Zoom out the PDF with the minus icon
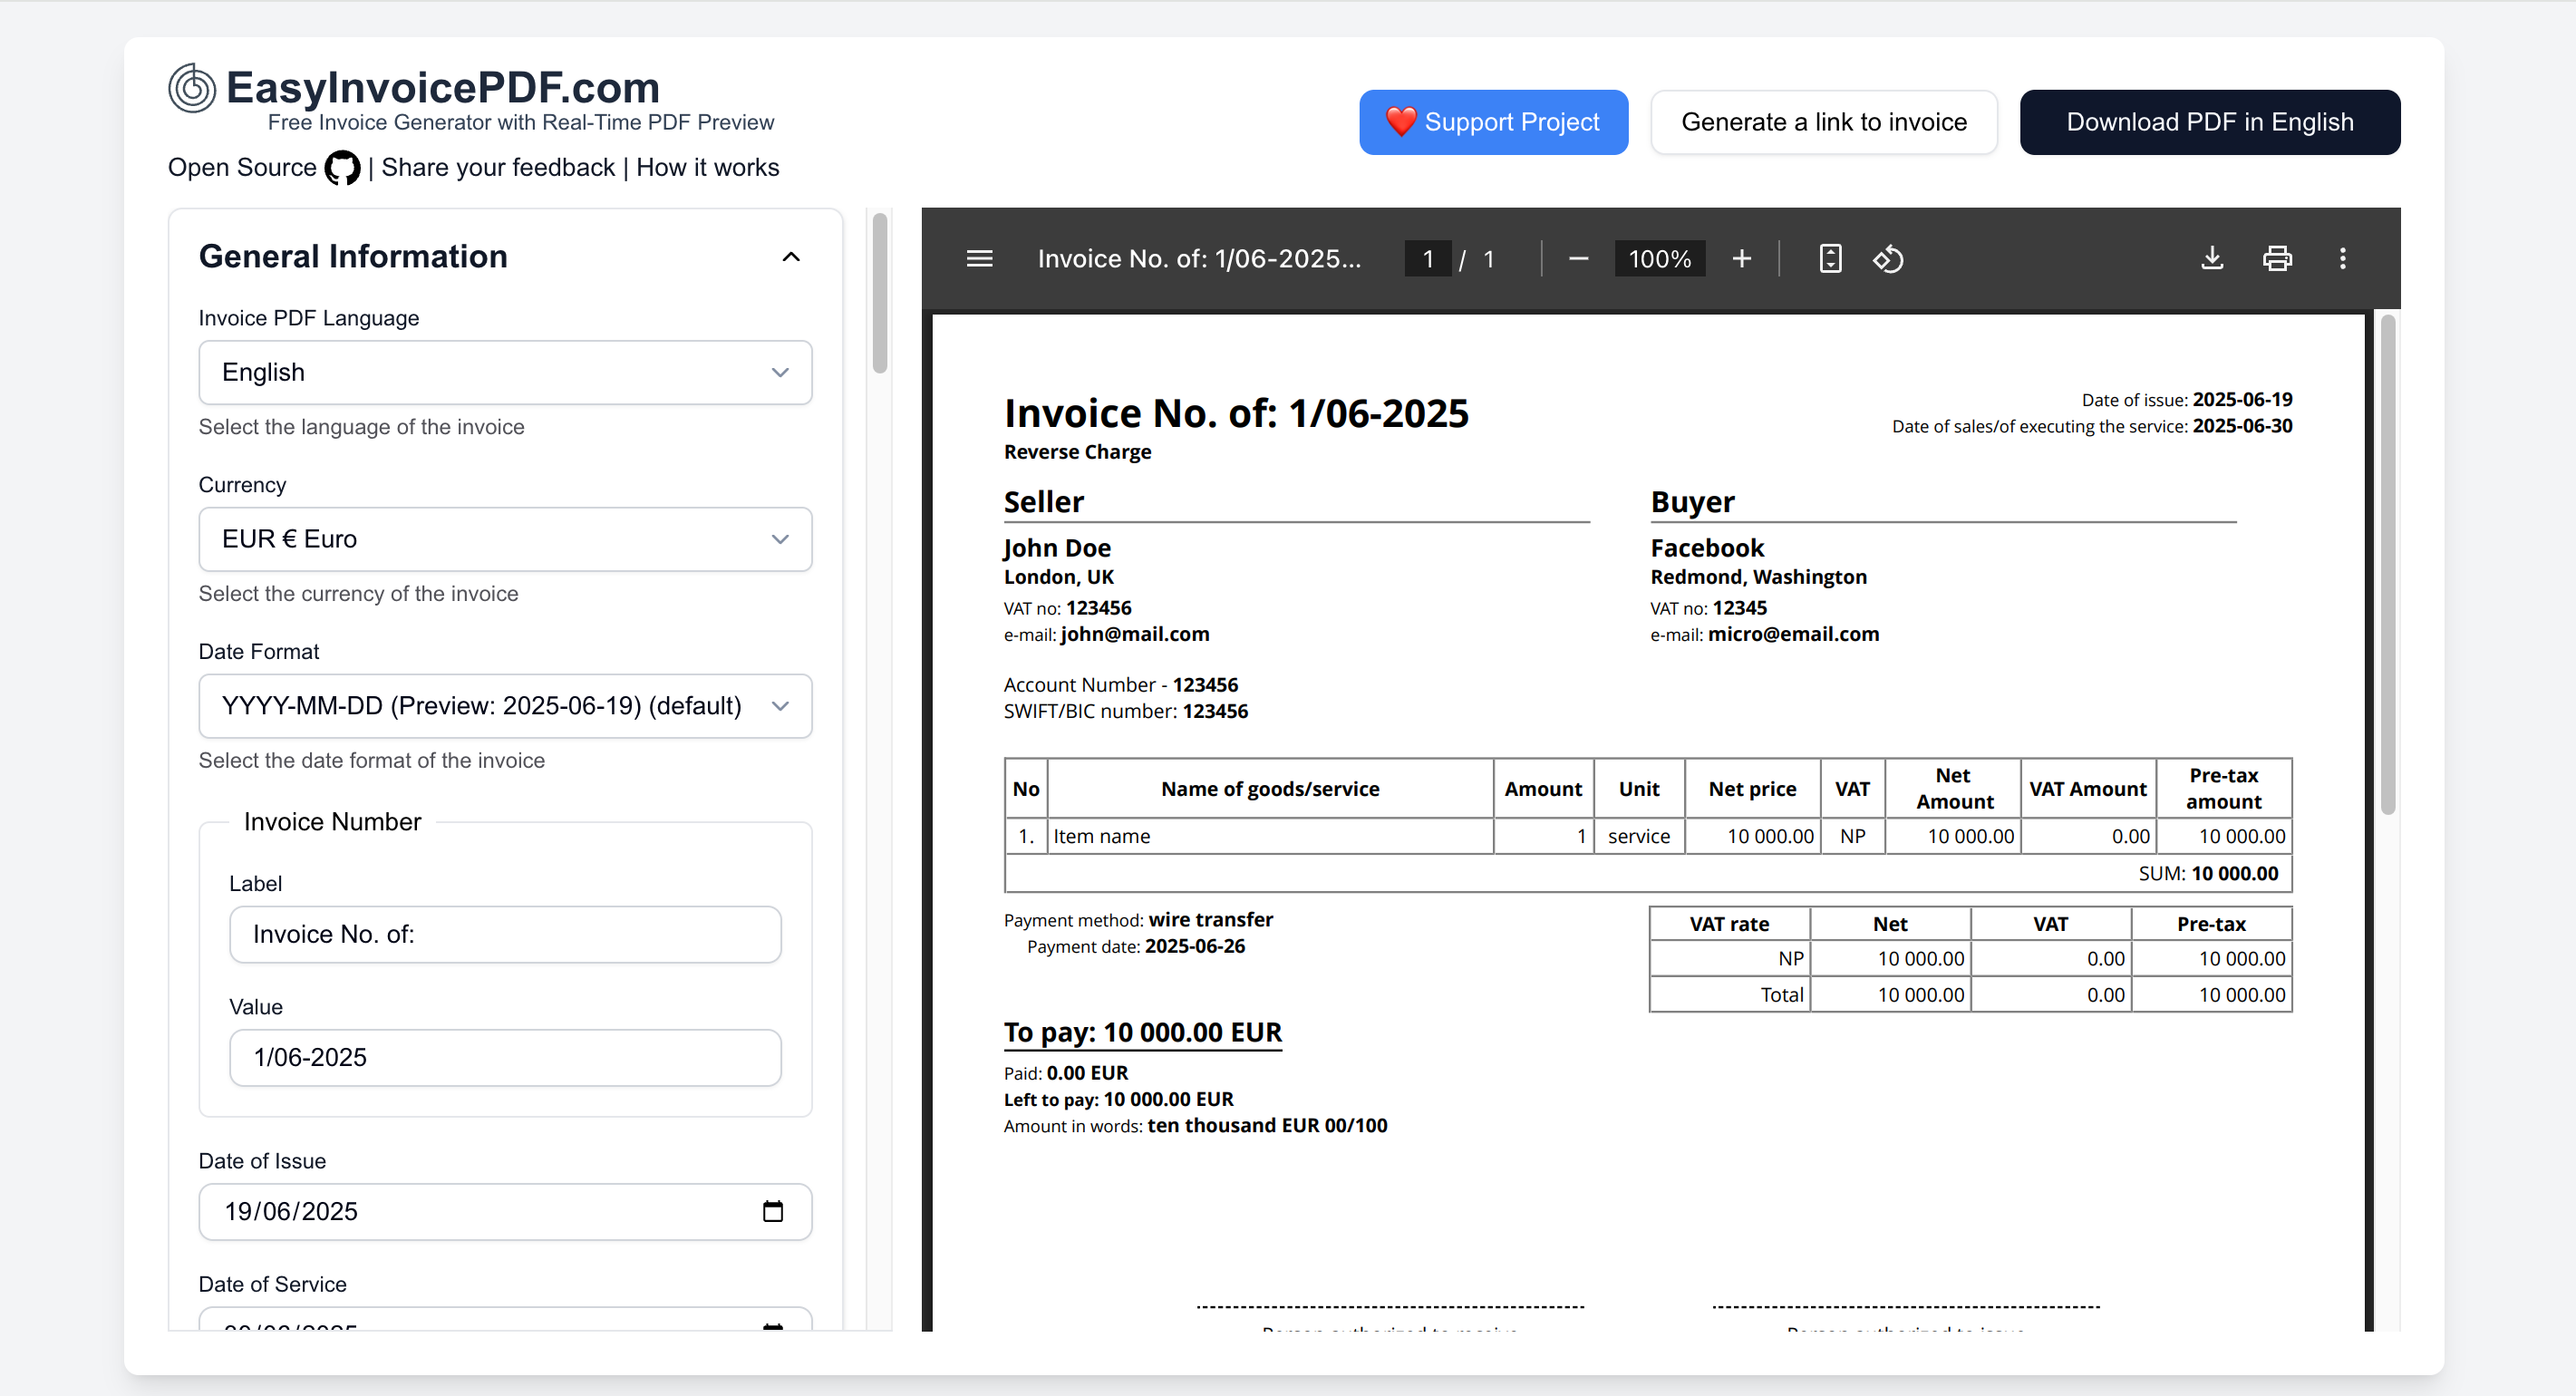The height and width of the screenshot is (1396, 2576). coord(1578,259)
